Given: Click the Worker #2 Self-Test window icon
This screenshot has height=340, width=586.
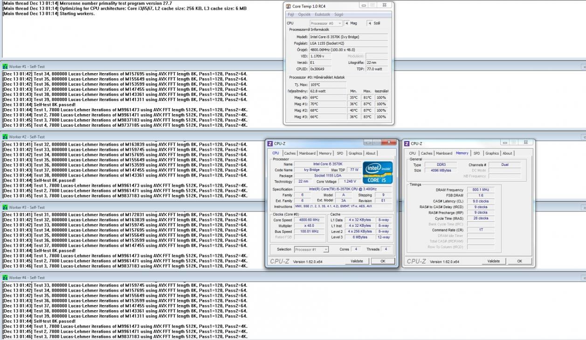Looking at the screenshot, I should [5, 136].
